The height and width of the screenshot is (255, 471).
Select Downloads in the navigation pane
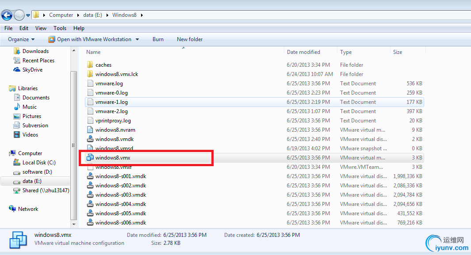pos(35,51)
